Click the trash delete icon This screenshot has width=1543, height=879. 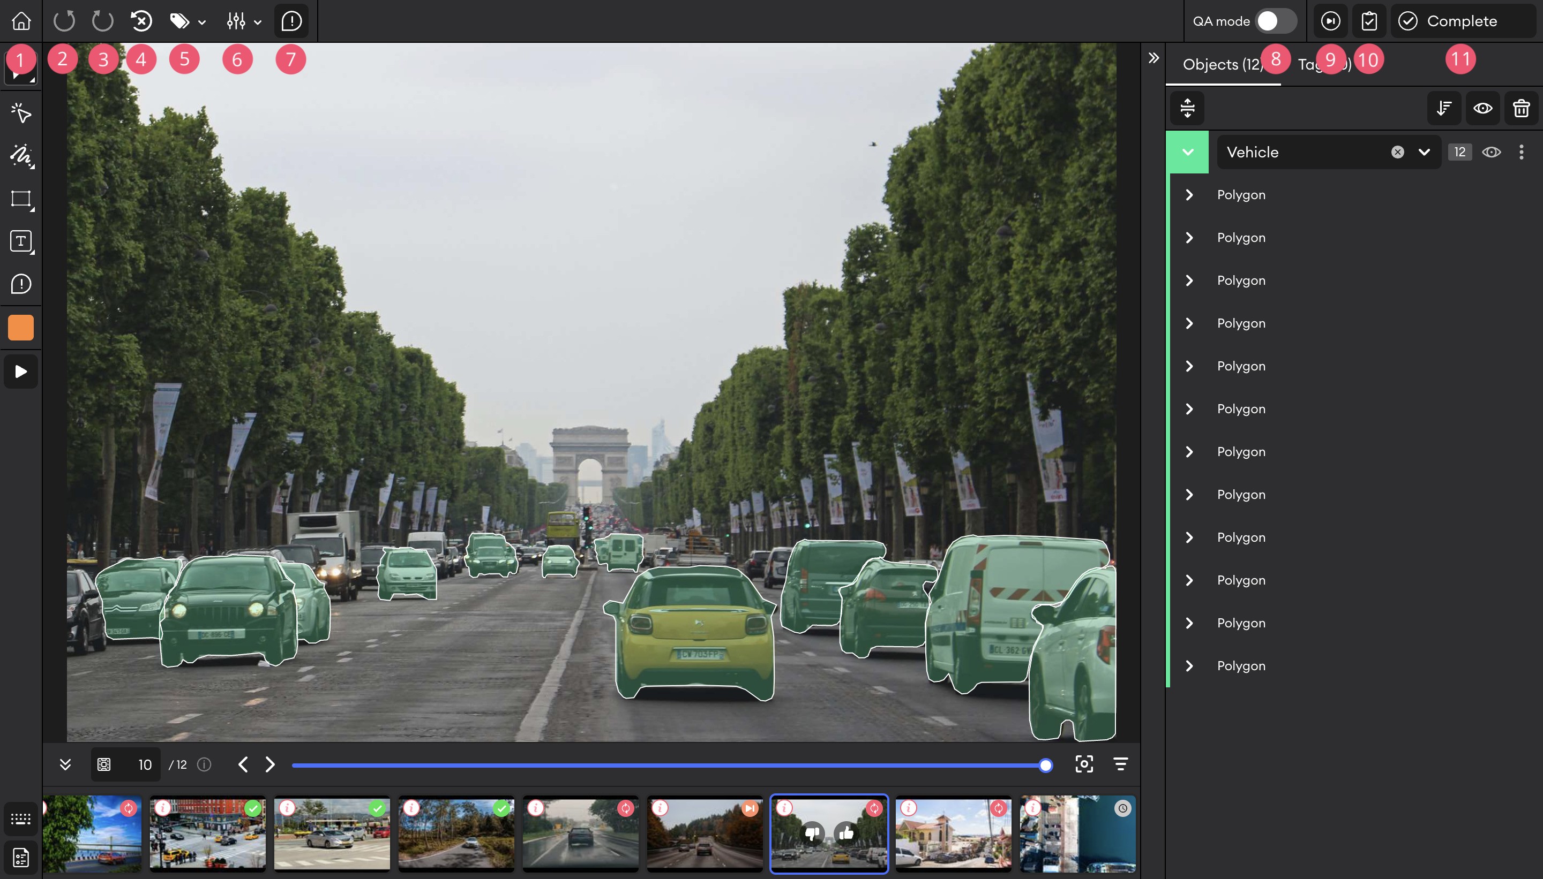[x=1521, y=108]
